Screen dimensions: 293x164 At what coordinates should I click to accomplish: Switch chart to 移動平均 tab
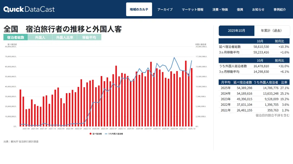tap(89, 37)
